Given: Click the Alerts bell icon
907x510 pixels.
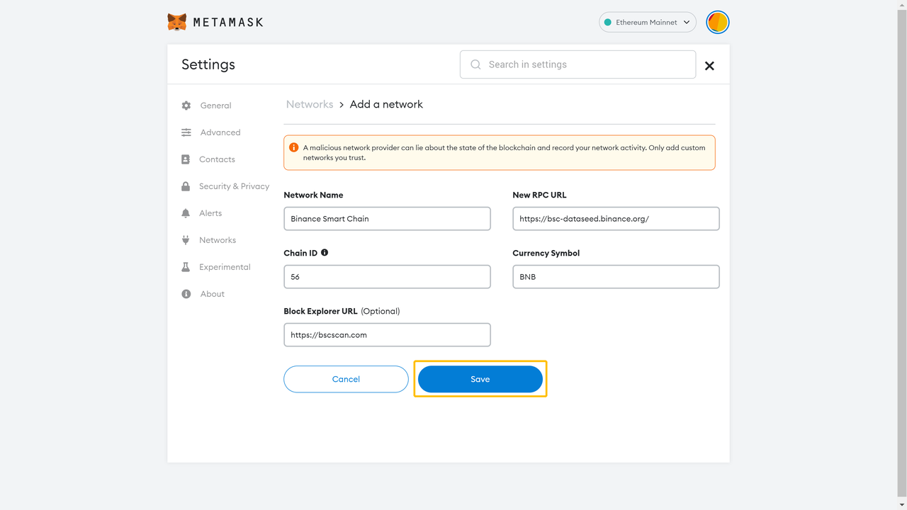Looking at the screenshot, I should [186, 213].
